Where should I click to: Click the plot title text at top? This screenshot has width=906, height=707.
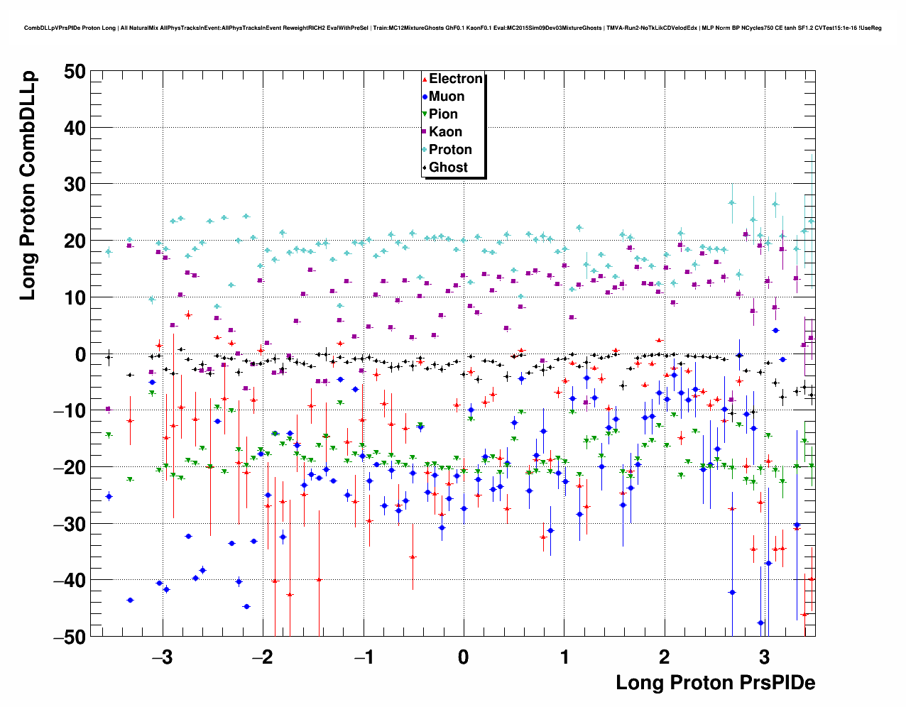click(453, 28)
